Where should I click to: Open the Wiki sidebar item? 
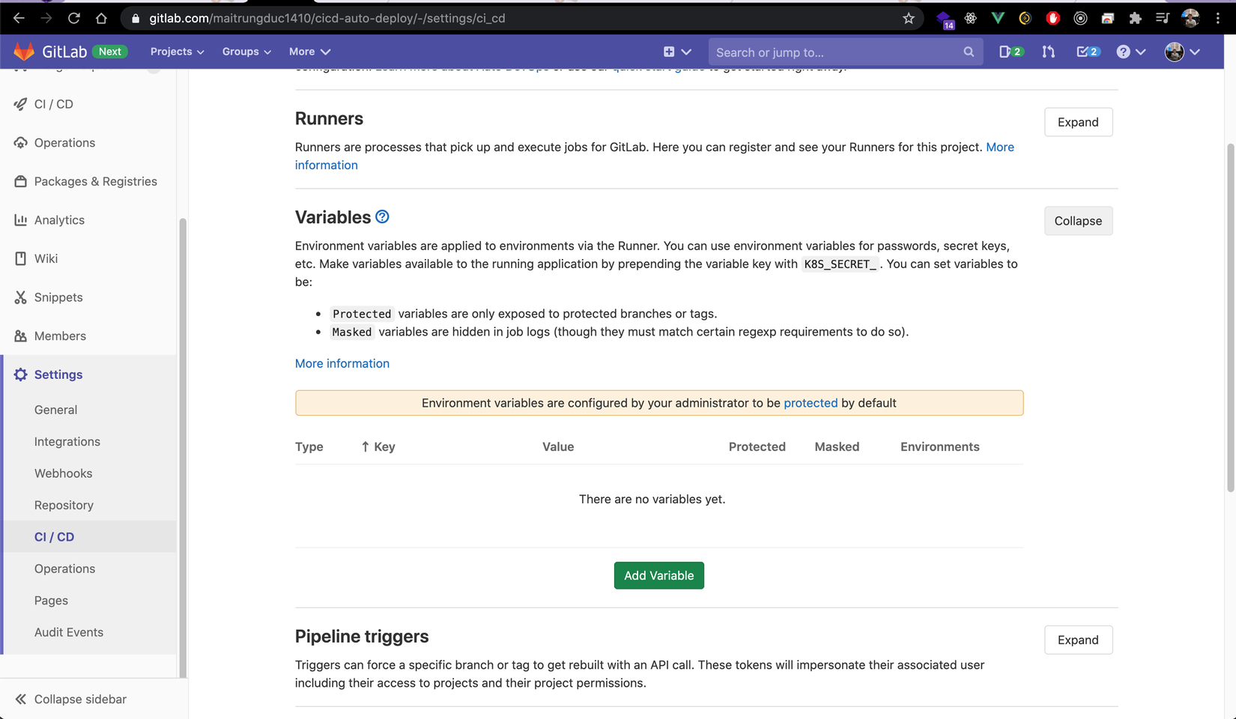46,258
